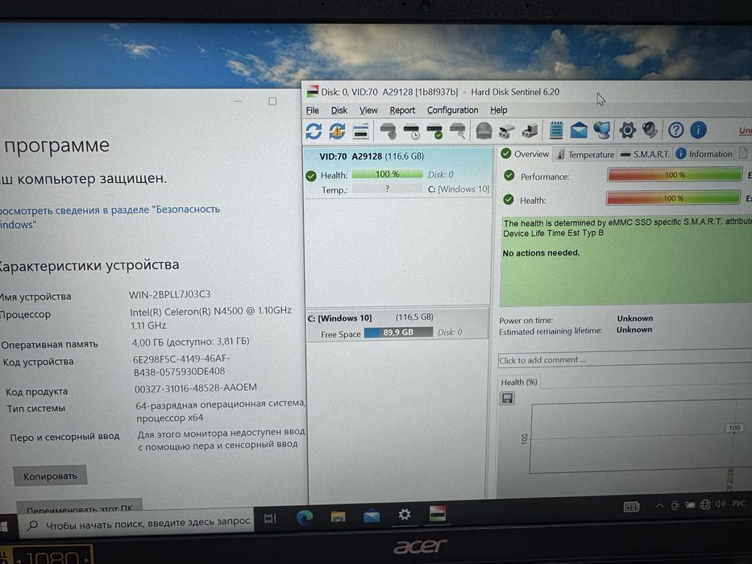Click the short self-test disk icon

[388, 131]
